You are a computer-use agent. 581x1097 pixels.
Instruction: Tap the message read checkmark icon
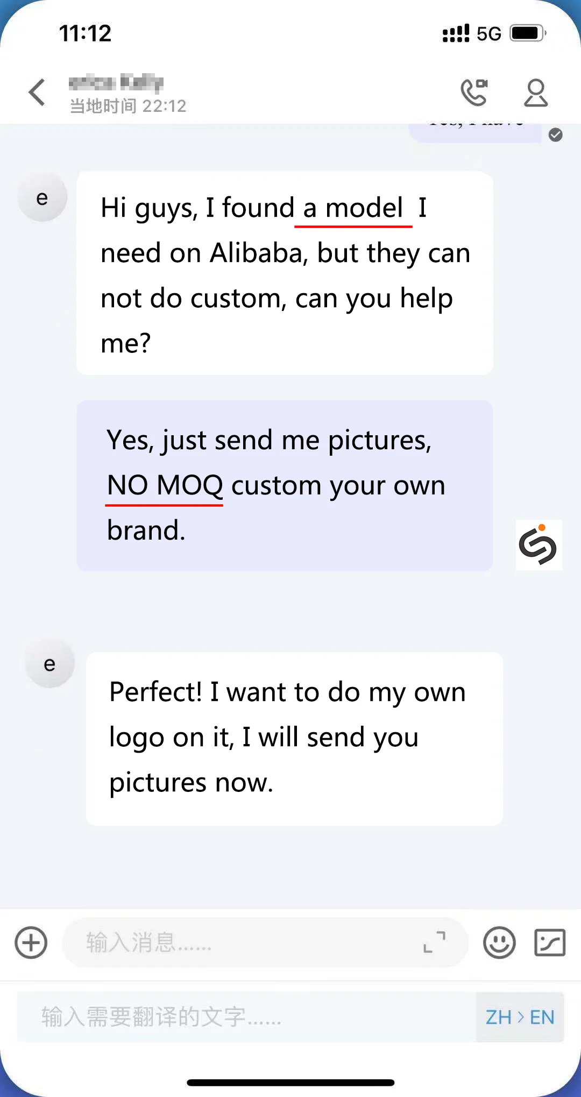coord(556,135)
